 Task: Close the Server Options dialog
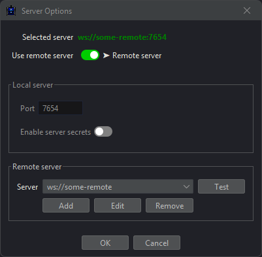247,10
